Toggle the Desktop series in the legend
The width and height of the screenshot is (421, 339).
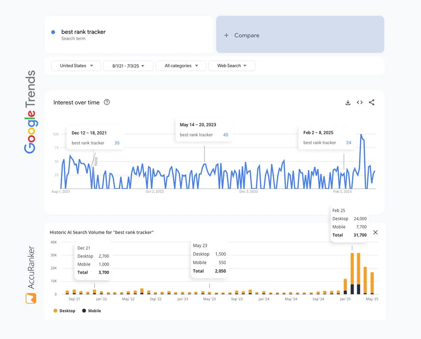coord(64,311)
